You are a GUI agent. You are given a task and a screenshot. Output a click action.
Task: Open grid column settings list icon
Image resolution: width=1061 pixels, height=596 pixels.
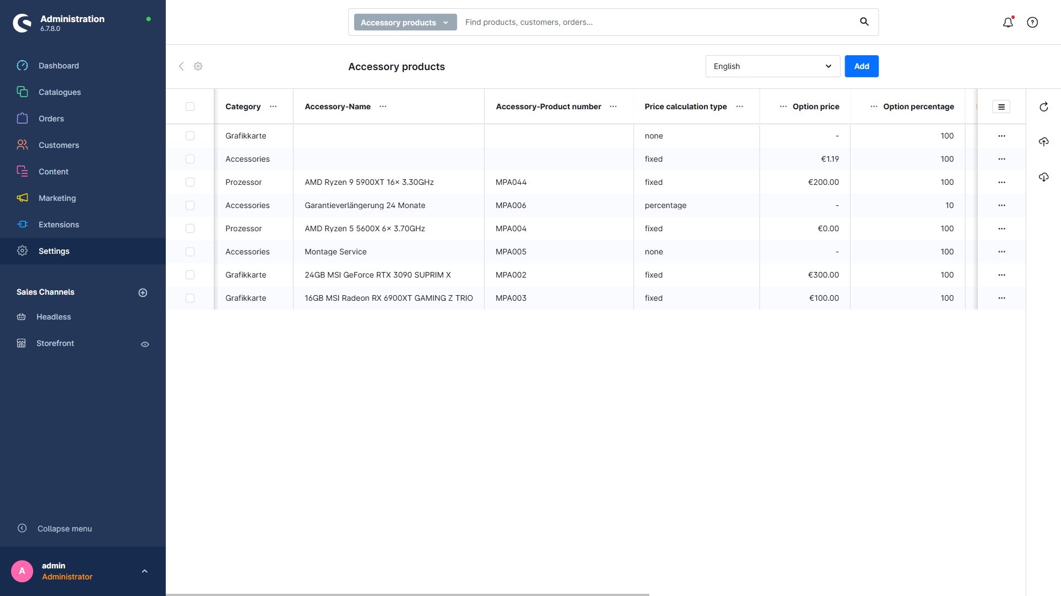[x=1001, y=107]
